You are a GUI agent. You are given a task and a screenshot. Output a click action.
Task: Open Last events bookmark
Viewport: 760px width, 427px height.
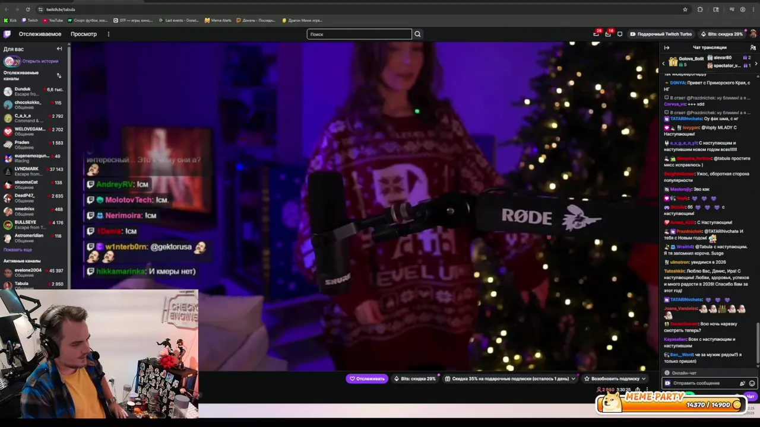(179, 20)
